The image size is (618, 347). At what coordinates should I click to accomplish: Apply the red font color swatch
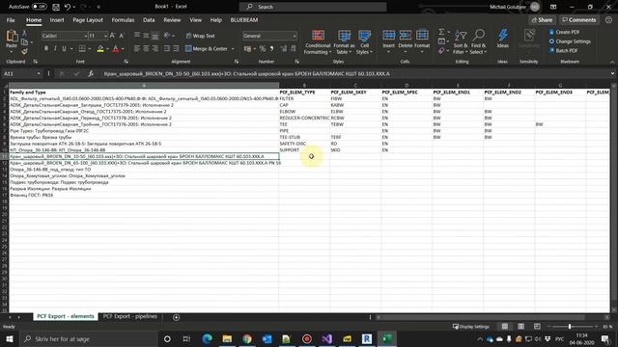click(116, 49)
